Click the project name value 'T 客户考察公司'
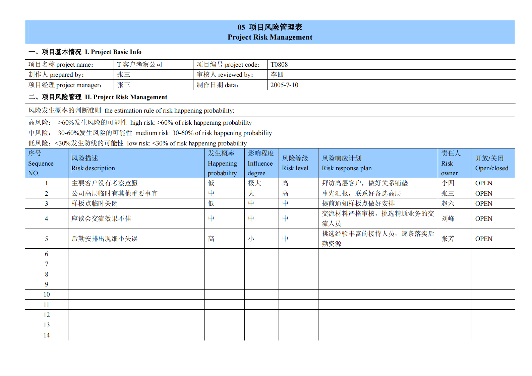 (x=139, y=65)
